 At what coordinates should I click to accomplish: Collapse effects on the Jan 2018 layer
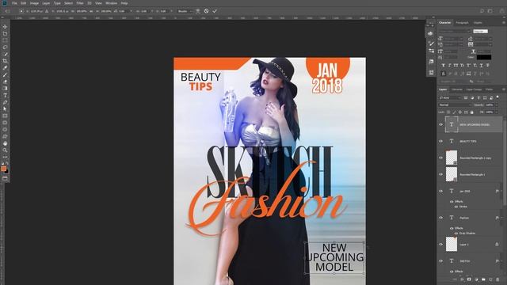501,192
